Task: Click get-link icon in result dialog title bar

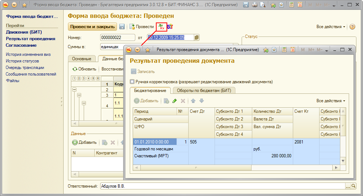Action: pos(266,50)
